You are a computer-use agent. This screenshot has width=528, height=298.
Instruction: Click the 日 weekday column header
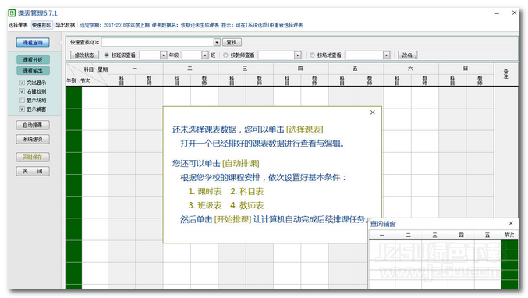(x=466, y=69)
